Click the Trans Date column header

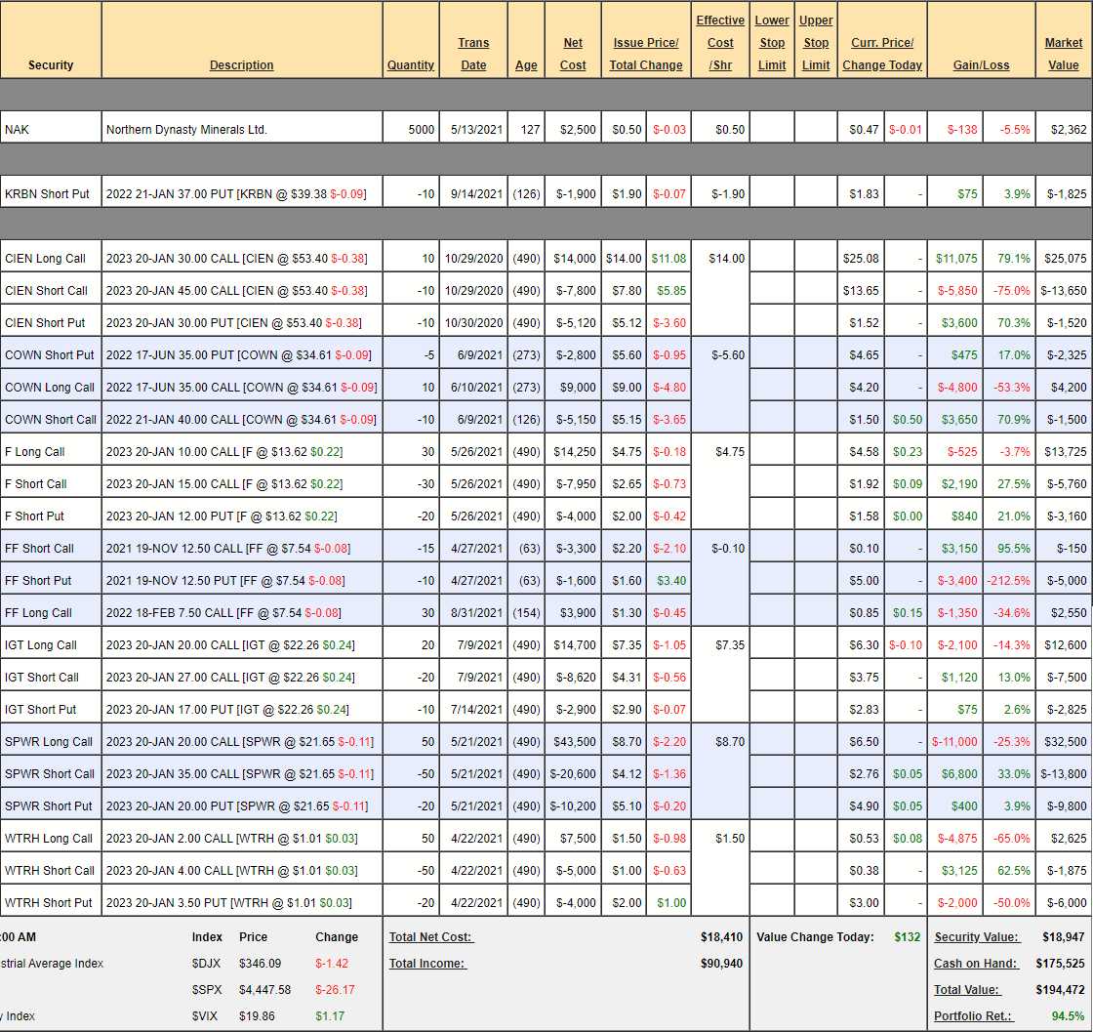(473, 54)
